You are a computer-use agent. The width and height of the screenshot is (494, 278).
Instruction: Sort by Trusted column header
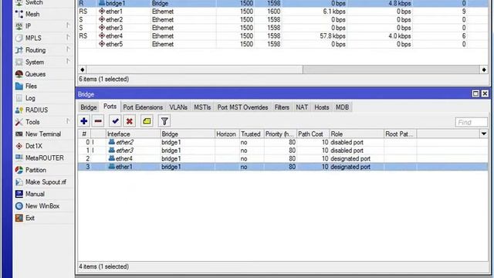(252, 134)
